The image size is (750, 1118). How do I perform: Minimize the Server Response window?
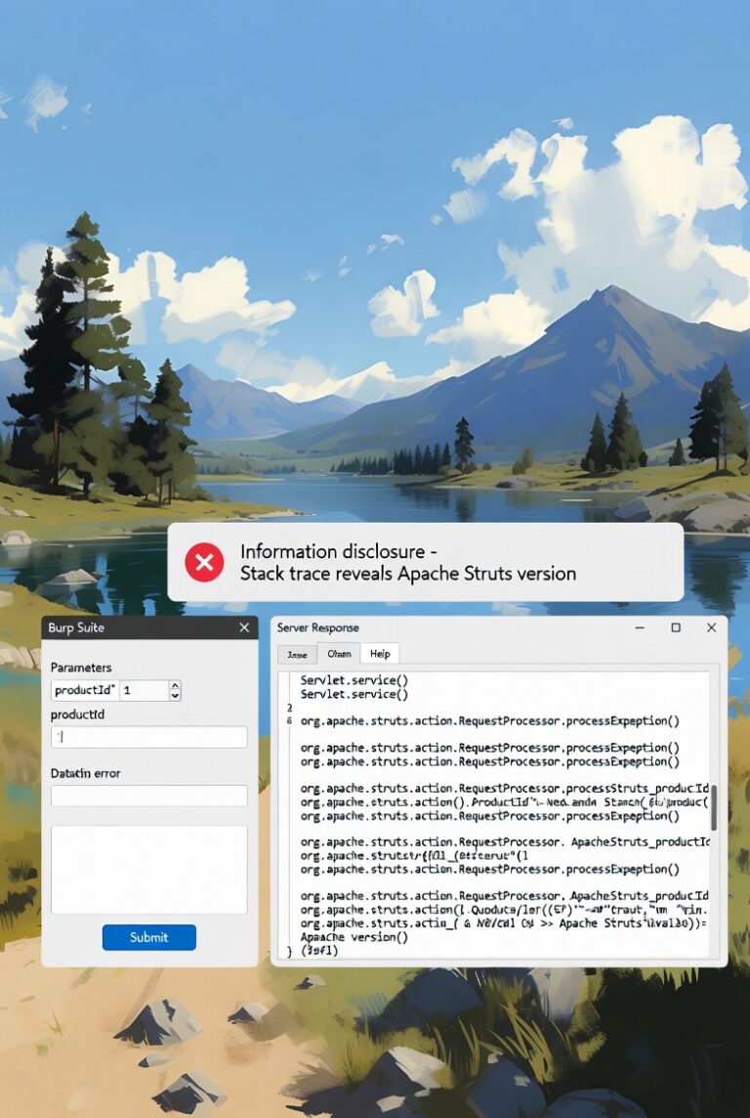(x=640, y=627)
